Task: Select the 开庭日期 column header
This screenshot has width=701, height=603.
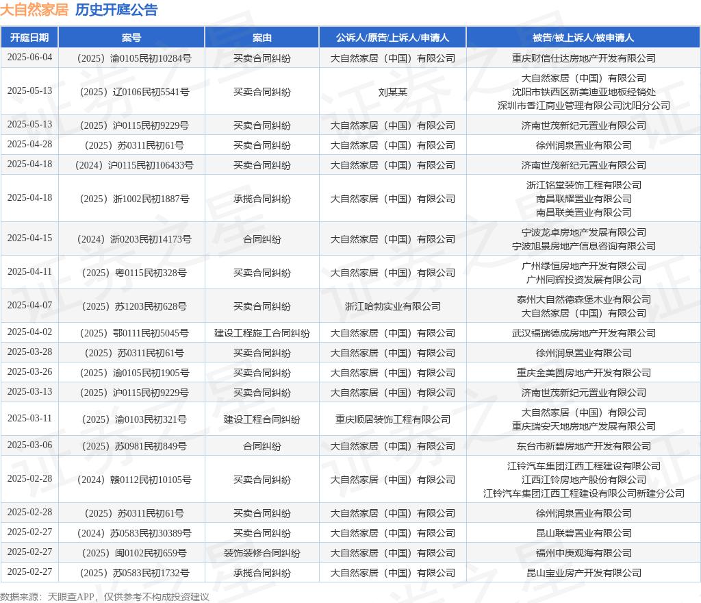Action: 29,38
